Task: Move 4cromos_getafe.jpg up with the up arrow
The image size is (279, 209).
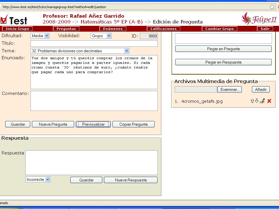Action: (x=252, y=101)
